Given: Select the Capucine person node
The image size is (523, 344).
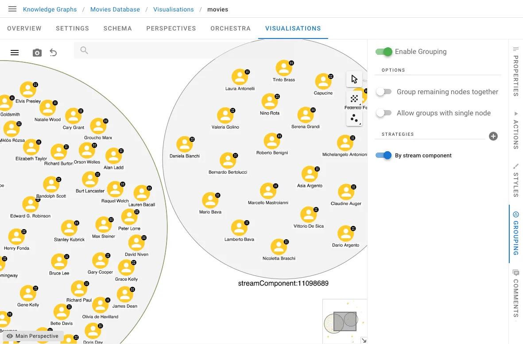Looking at the screenshot, I should tap(323, 82).
